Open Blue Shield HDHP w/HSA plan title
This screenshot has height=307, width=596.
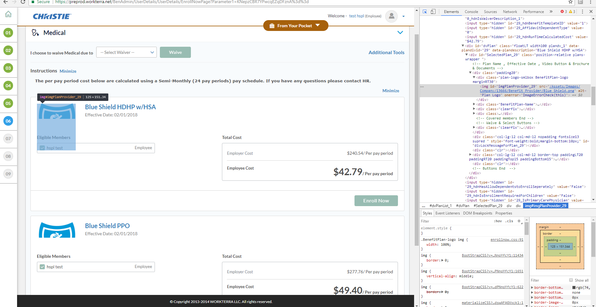(120, 107)
